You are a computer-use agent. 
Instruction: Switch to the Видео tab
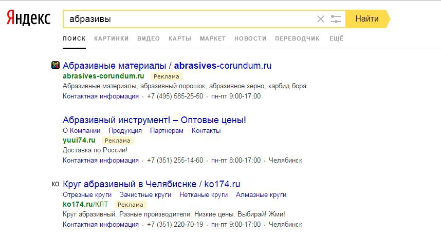[149, 38]
